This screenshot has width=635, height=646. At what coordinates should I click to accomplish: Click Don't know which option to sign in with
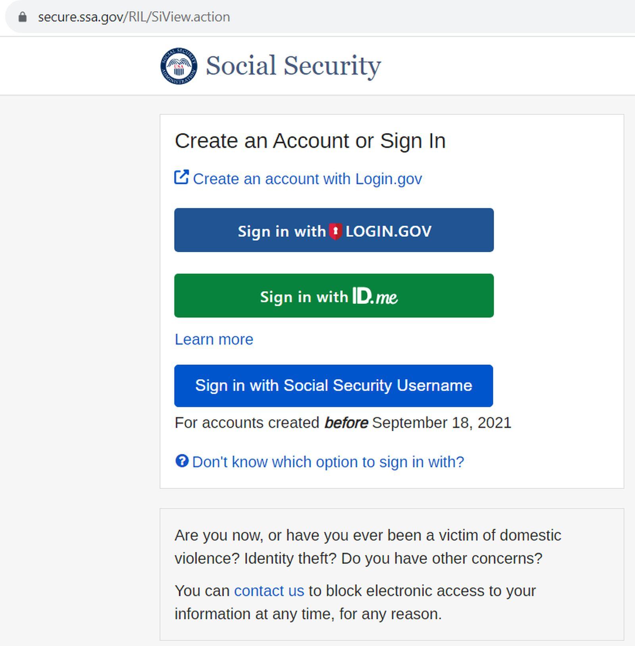click(328, 462)
